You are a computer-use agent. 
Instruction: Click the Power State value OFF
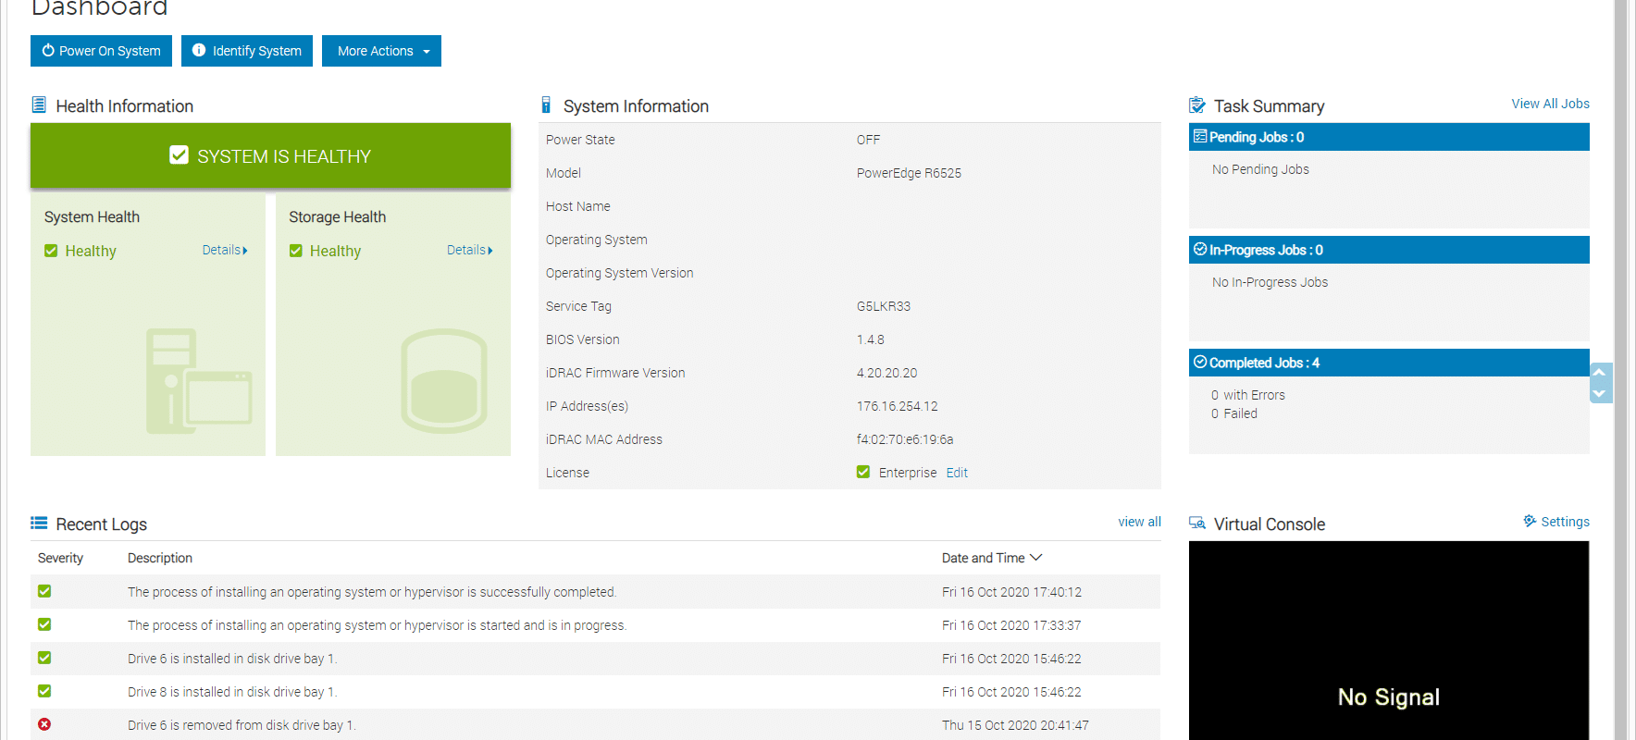point(868,140)
